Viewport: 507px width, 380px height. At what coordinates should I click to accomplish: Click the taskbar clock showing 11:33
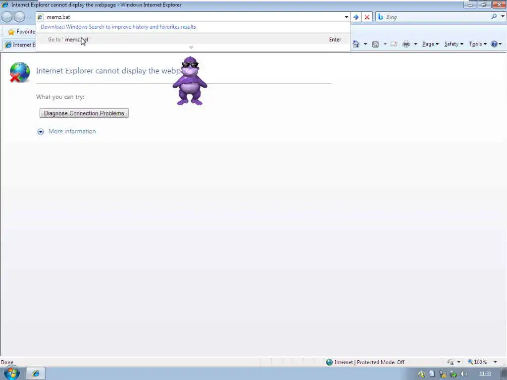pos(485,374)
